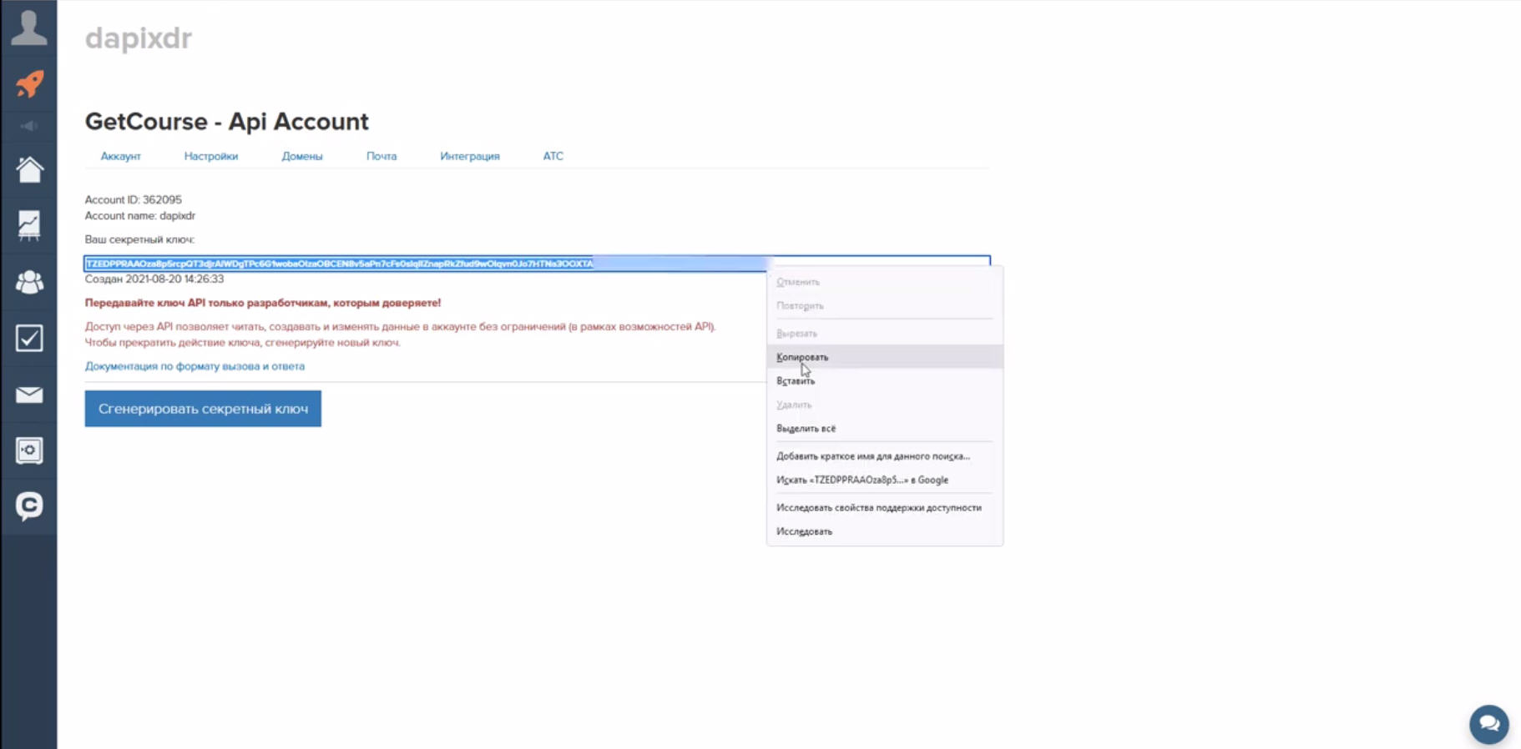Click the Создан 2021-08-20 14:26:33 text
This screenshot has height=749, width=1521.
154,279
